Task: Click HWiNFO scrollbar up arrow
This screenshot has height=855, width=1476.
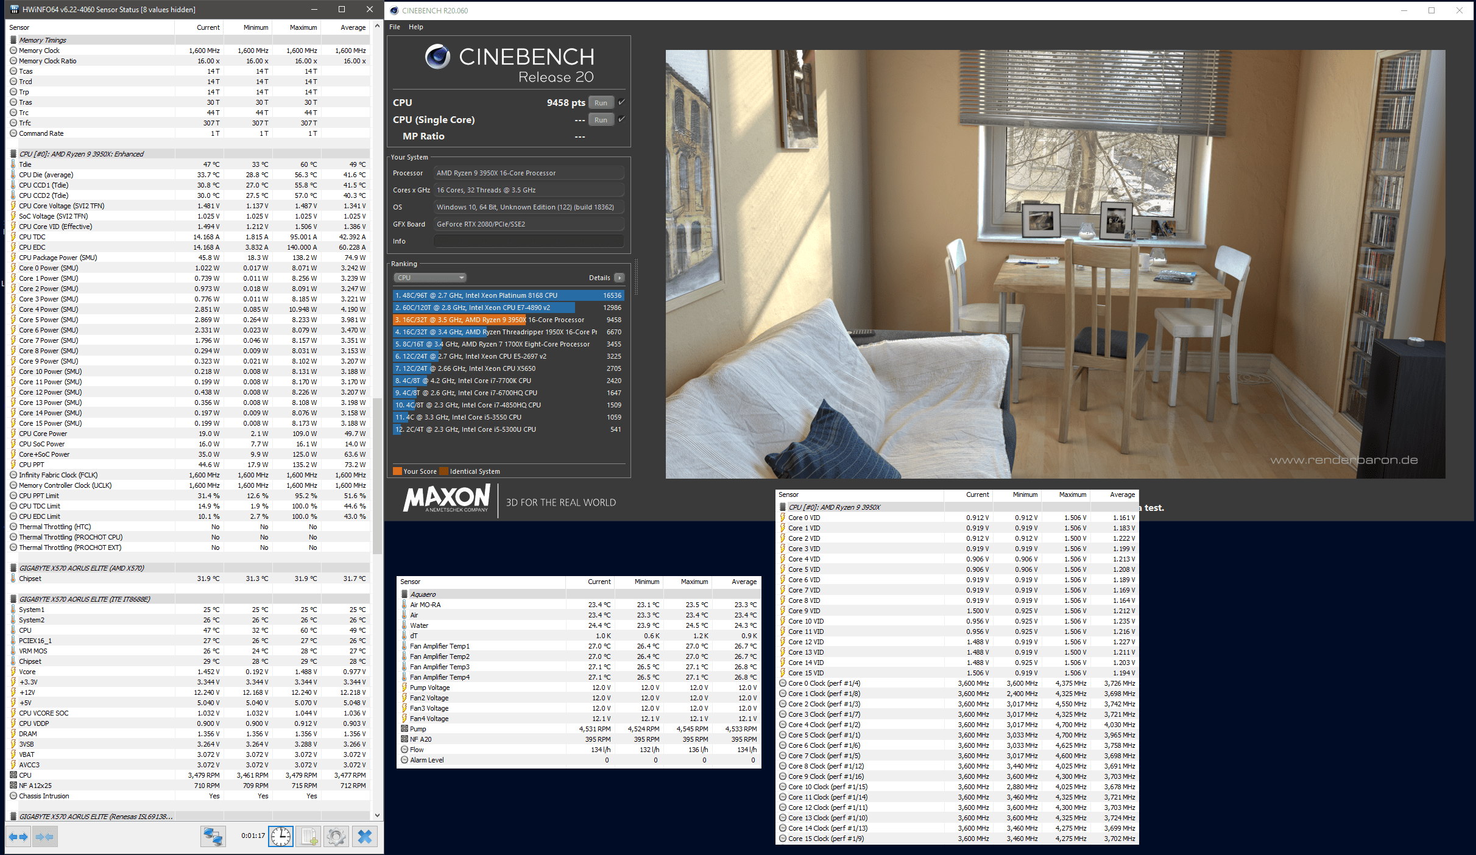Action: click(378, 26)
